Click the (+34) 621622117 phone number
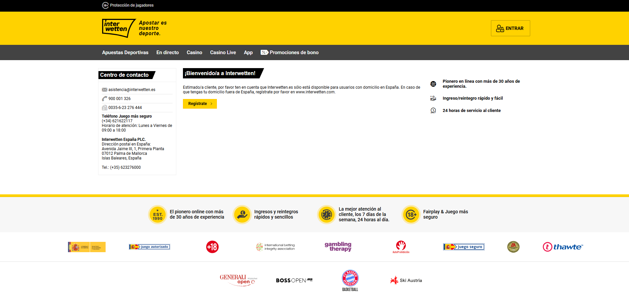Screen dimensions: 629x299 pos(117,121)
